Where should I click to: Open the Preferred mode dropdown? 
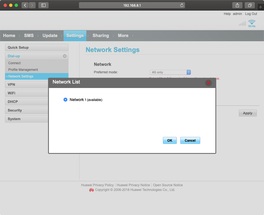[x=170, y=72]
